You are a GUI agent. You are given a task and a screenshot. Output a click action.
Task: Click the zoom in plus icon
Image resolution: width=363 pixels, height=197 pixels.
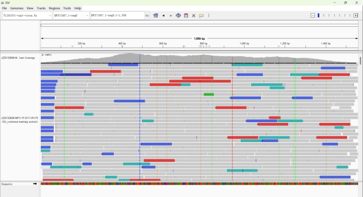click(356, 15)
